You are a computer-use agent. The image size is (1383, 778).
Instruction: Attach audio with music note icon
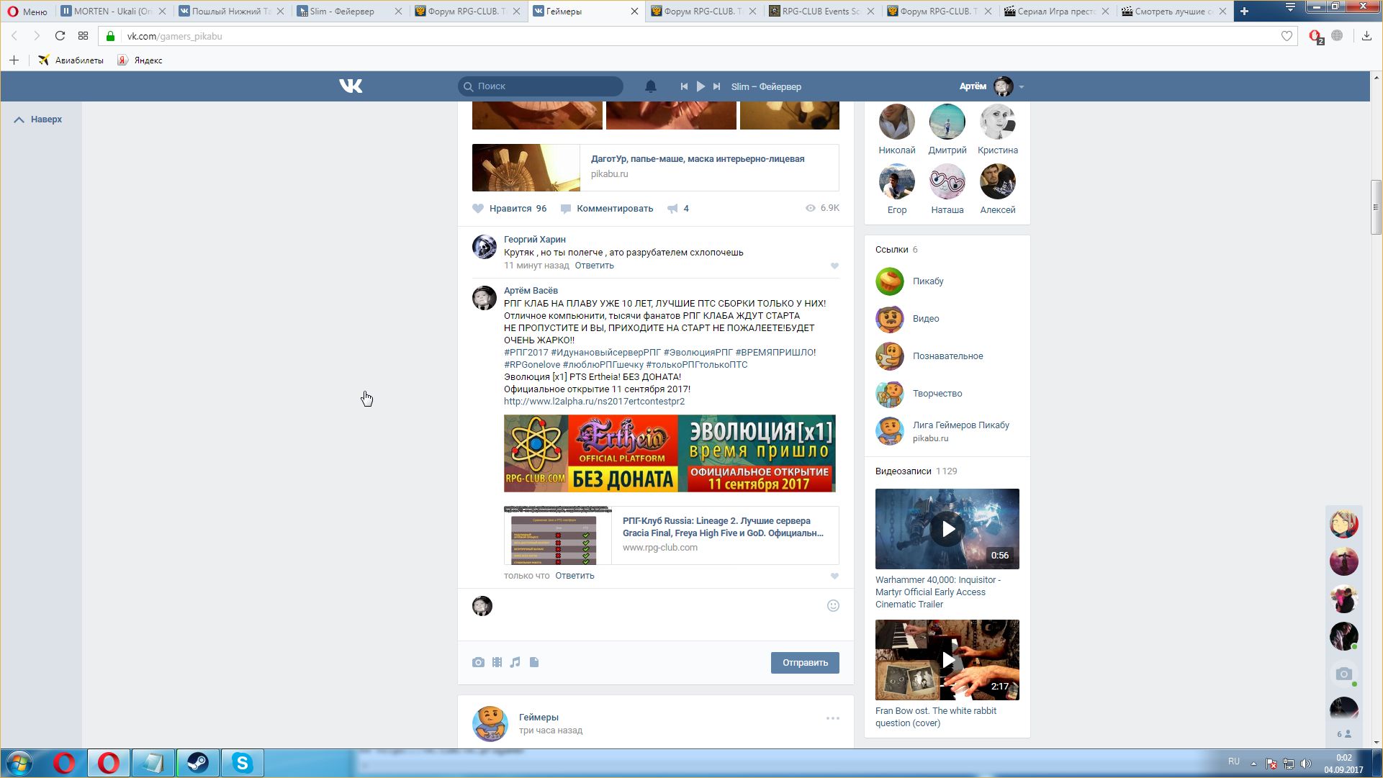[515, 662]
